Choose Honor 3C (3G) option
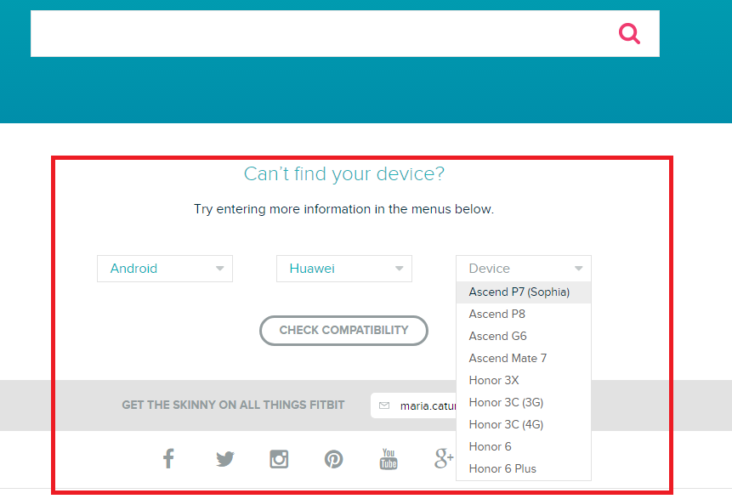 pos(524,402)
